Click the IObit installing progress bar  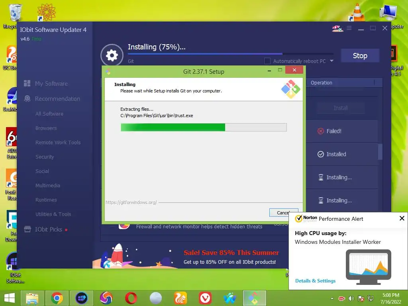click(231, 54)
